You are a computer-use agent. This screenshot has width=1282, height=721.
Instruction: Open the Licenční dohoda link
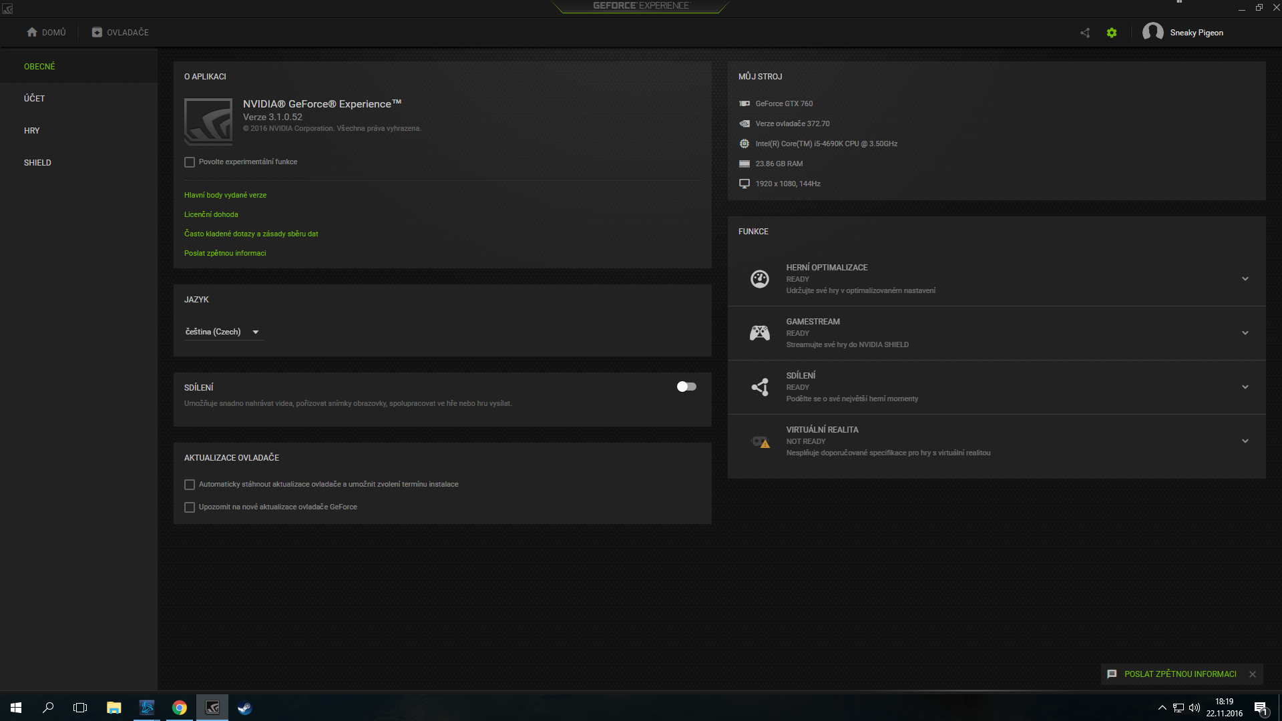click(211, 215)
